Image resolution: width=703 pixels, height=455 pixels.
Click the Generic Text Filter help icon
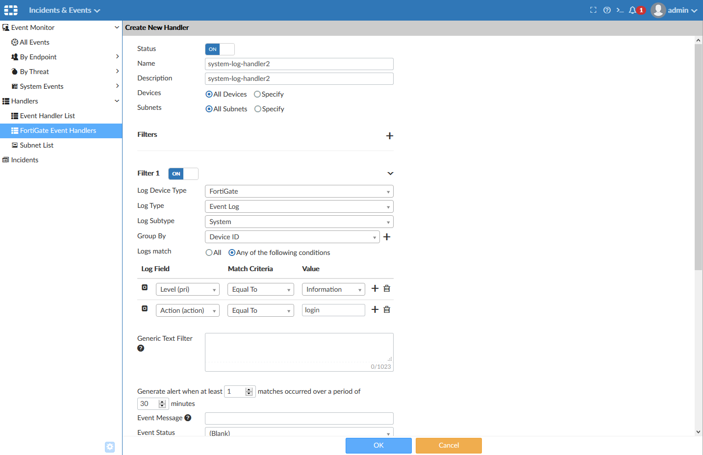(141, 348)
